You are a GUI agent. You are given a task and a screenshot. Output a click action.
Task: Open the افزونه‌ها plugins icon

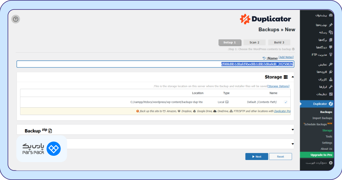pyautogui.click(x=331, y=72)
